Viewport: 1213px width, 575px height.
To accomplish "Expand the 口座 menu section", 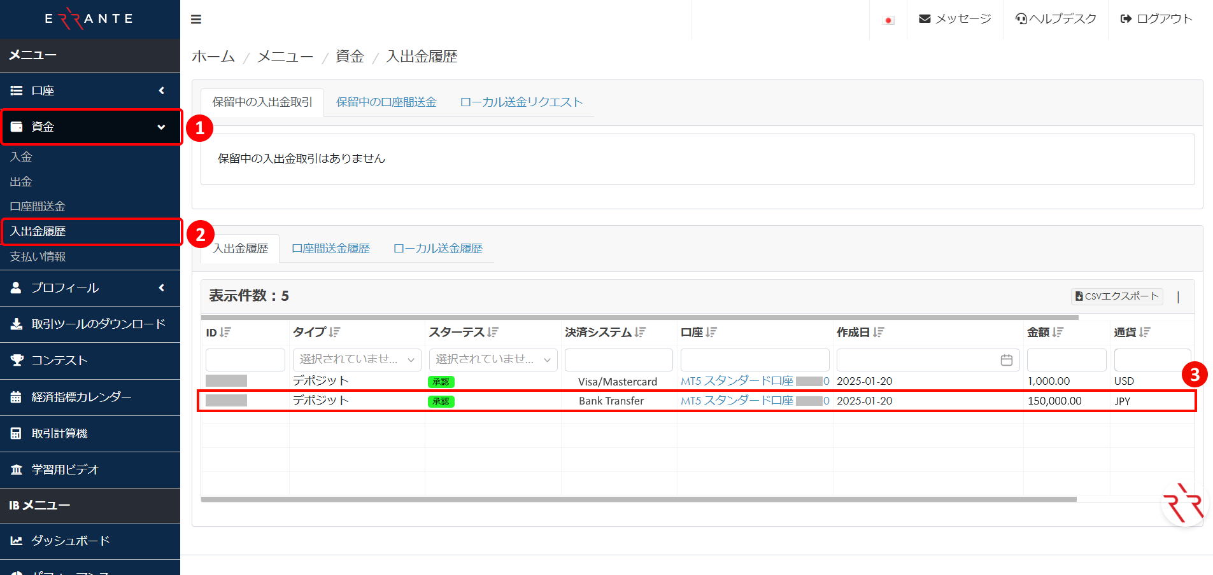I will click(x=162, y=90).
